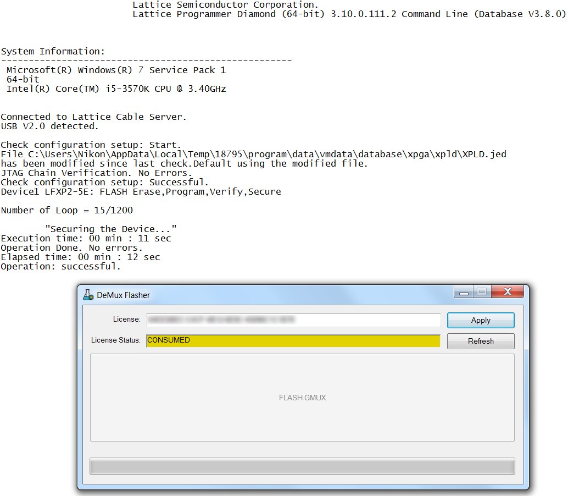Click the Apply license button
Image resolution: width=568 pixels, height=496 pixels.
pyautogui.click(x=481, y=320)
